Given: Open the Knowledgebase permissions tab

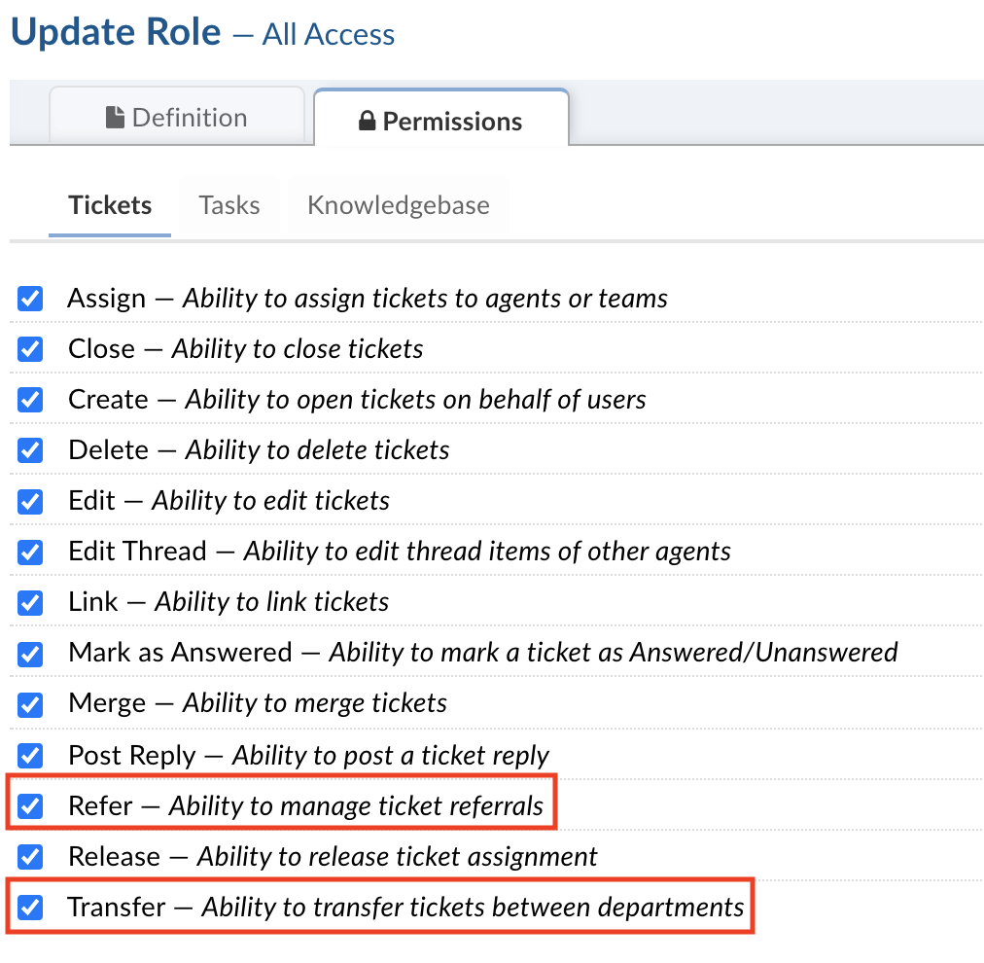Looking at the screenshot, I should (398, 205).
